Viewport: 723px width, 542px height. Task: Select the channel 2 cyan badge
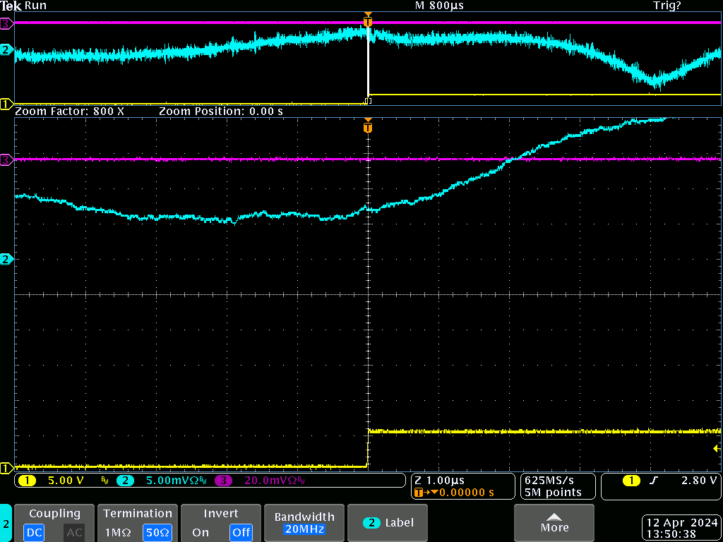tap(125, 481)
